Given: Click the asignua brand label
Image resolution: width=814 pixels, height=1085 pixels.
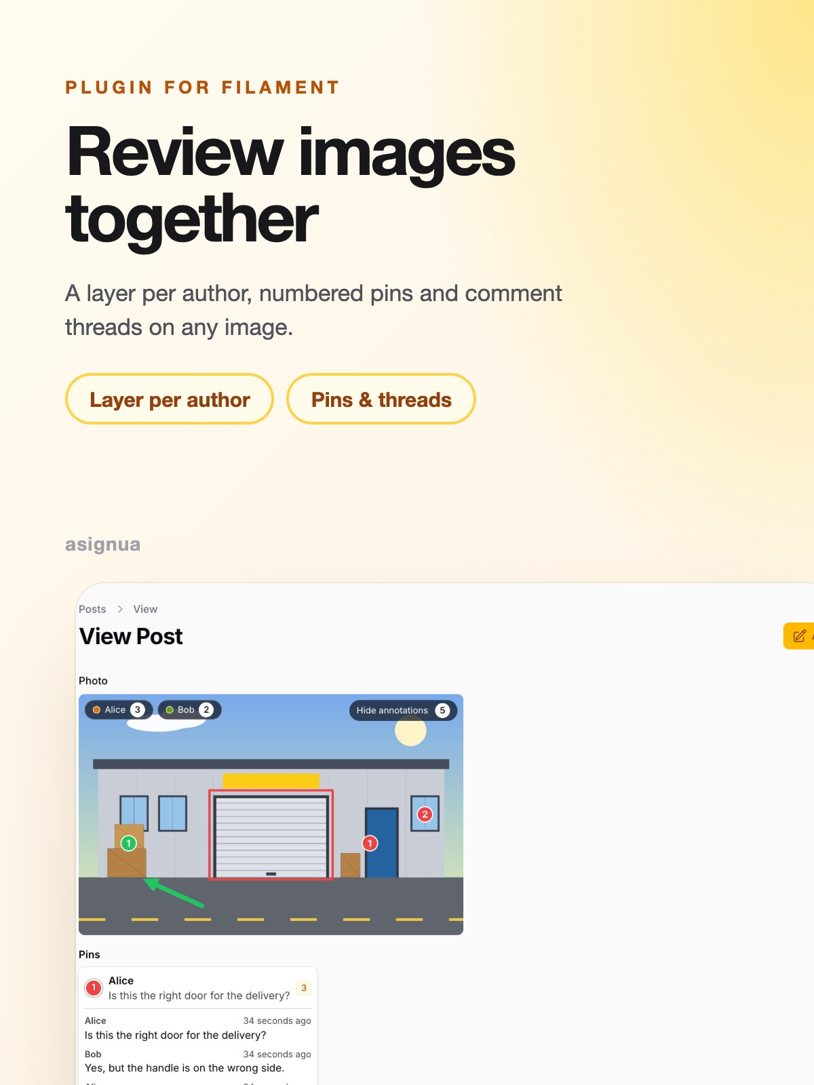Looking at the screenshot, I should [x=102, y=545].
